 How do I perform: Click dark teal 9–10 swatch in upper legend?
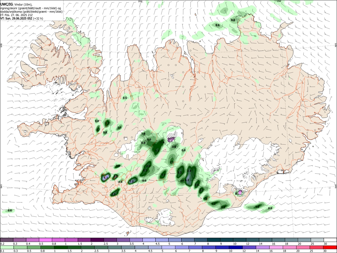pyautogui.click(x=227, y=240)
